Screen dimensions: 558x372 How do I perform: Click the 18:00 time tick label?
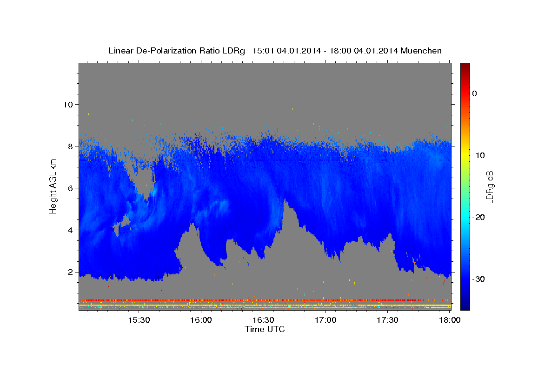coord(449,320)
